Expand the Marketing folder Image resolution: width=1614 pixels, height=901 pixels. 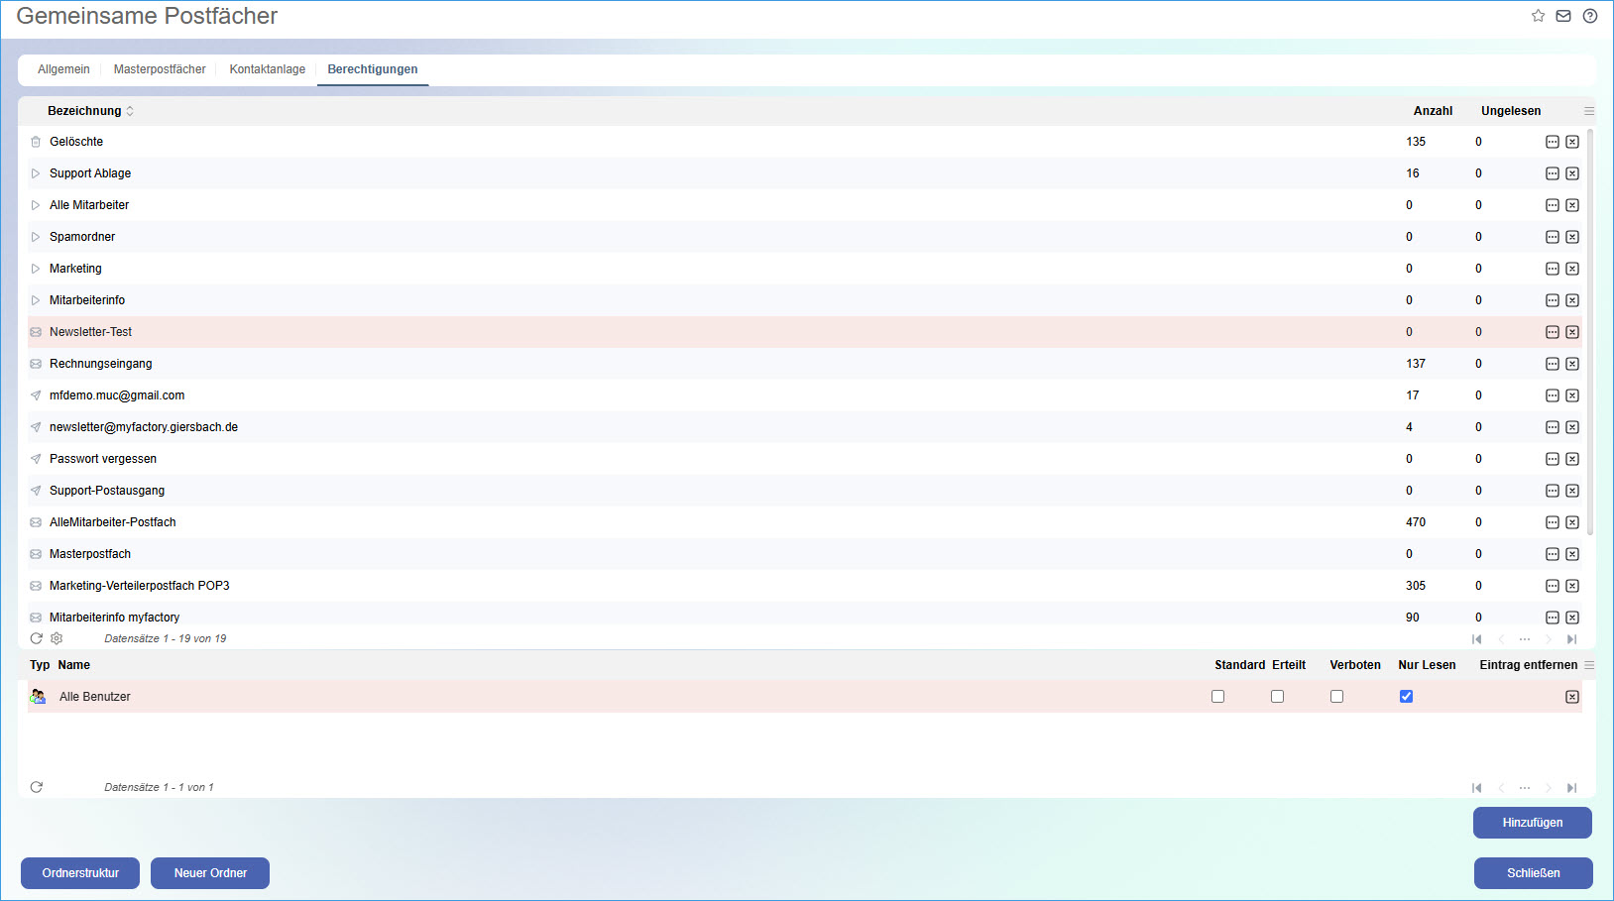click(x=36, y=269)
